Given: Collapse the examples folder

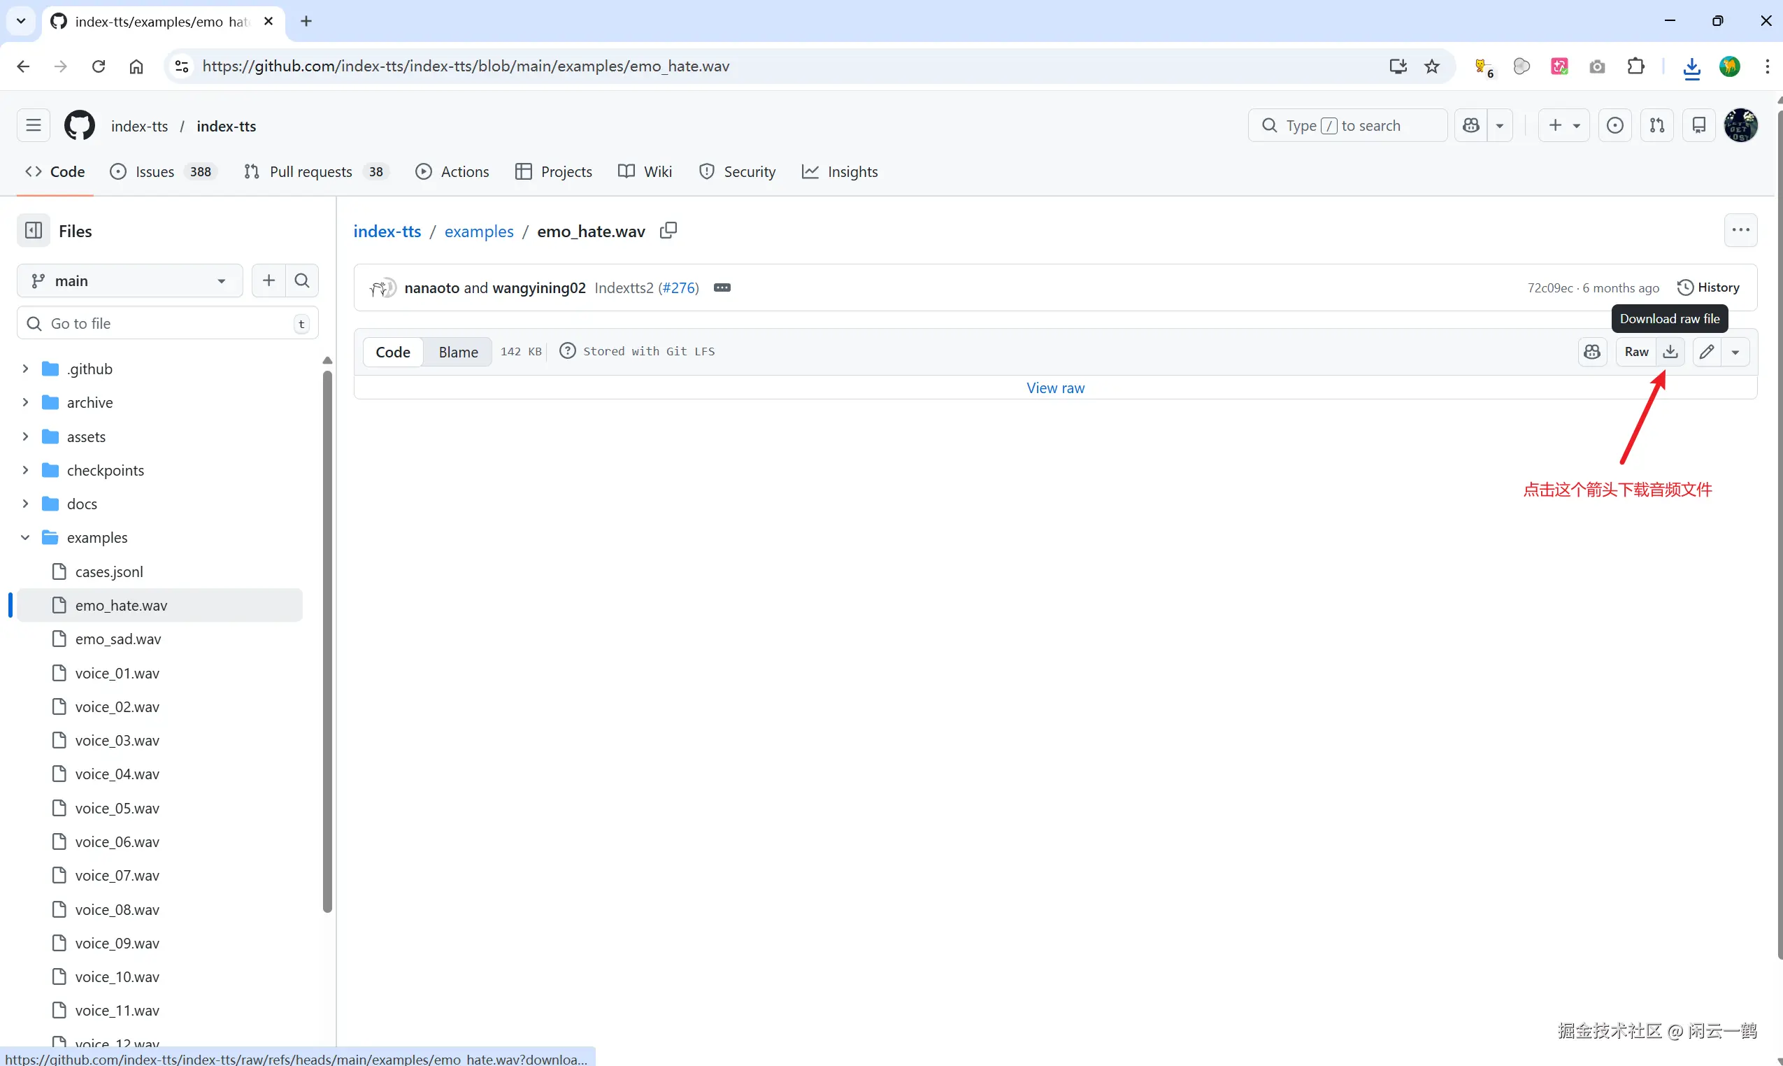Looking at the screenshot, I should coord(25,538).
